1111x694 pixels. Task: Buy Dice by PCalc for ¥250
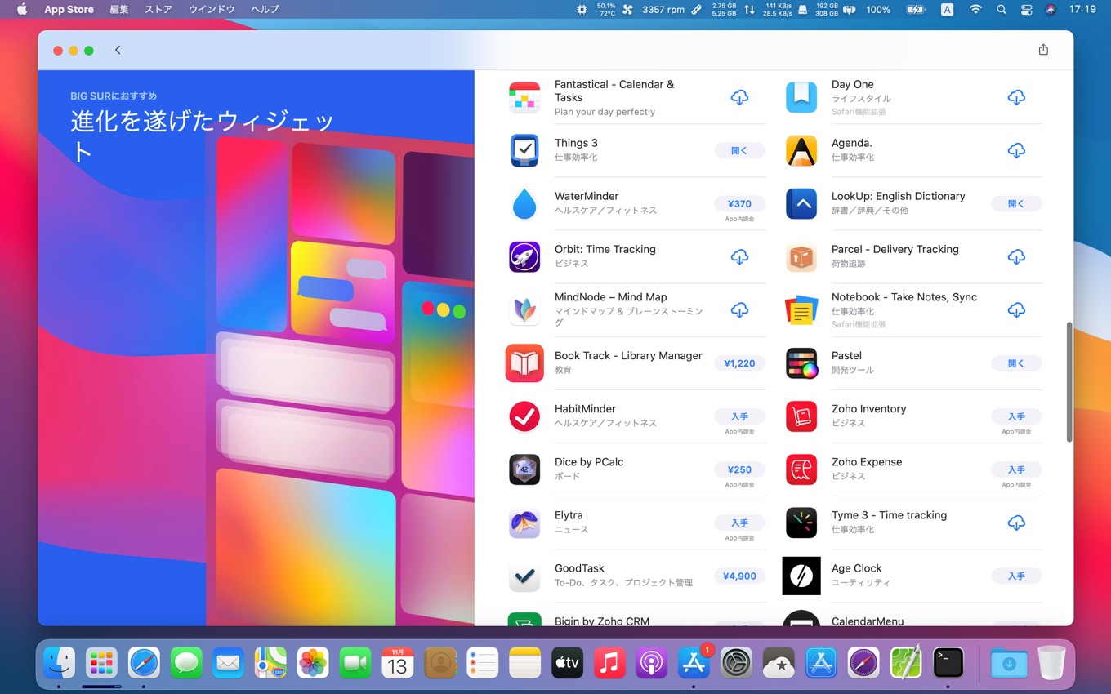[739, 469]
